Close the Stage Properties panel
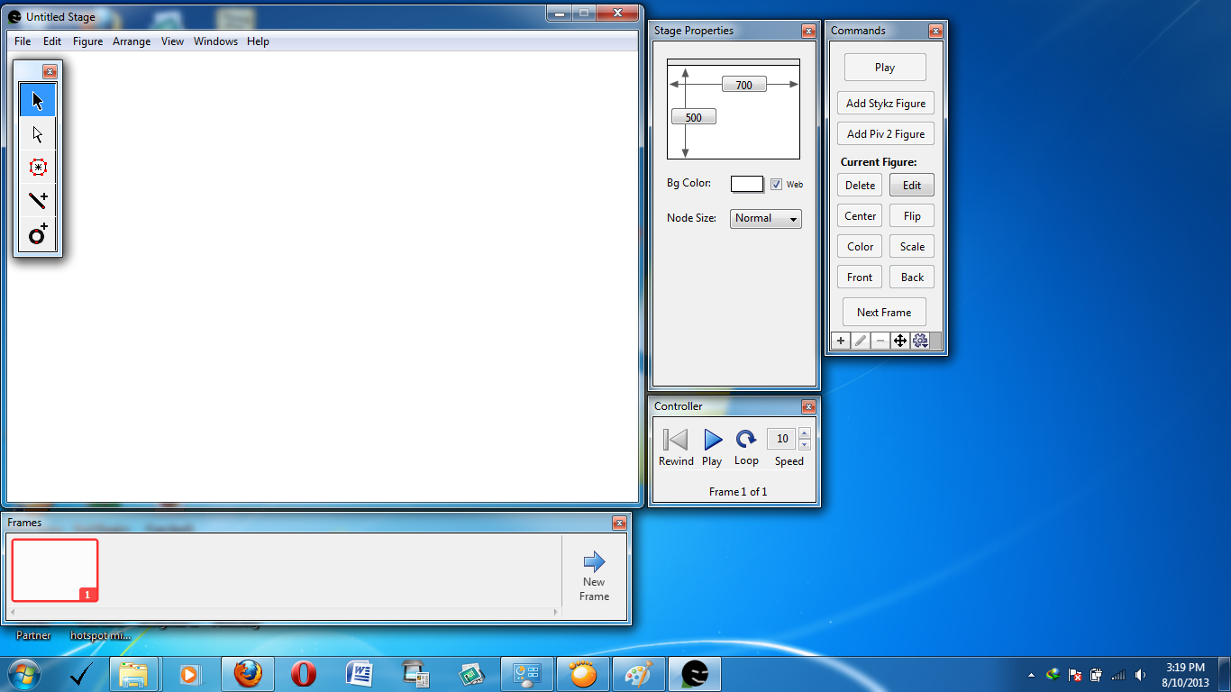The image size is (1231, 692). [808, 32]
